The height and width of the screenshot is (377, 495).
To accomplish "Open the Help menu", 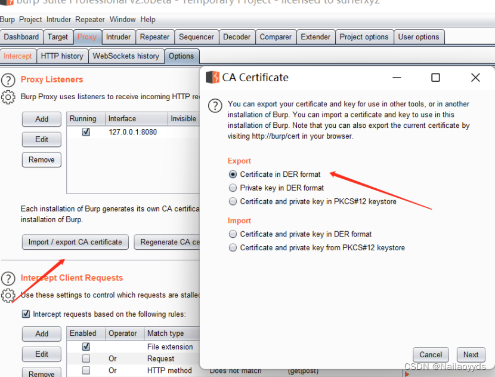I will point(148,20).
